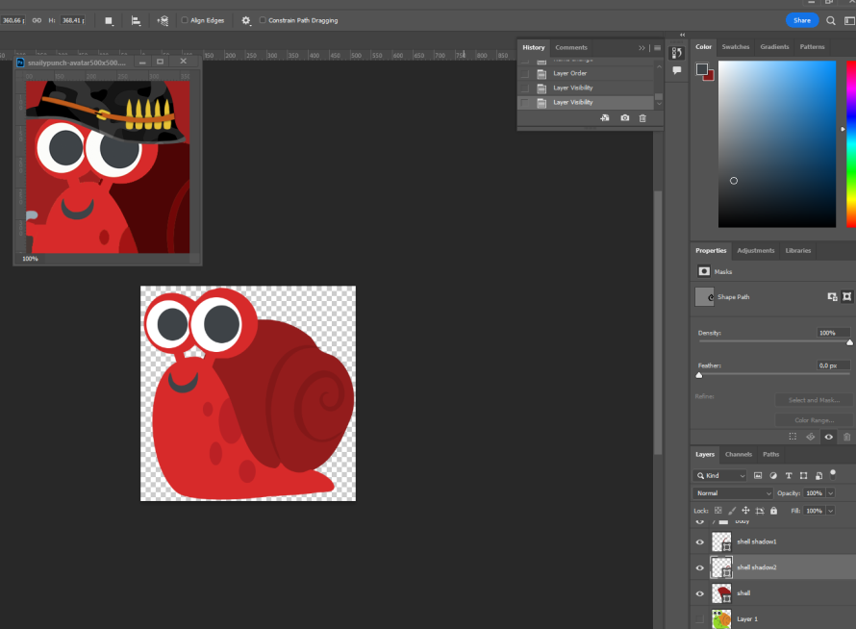Switch to the Gradients tab
Image resolution: width=856 pixels, height=629 pixels.
tap(774, 47)
